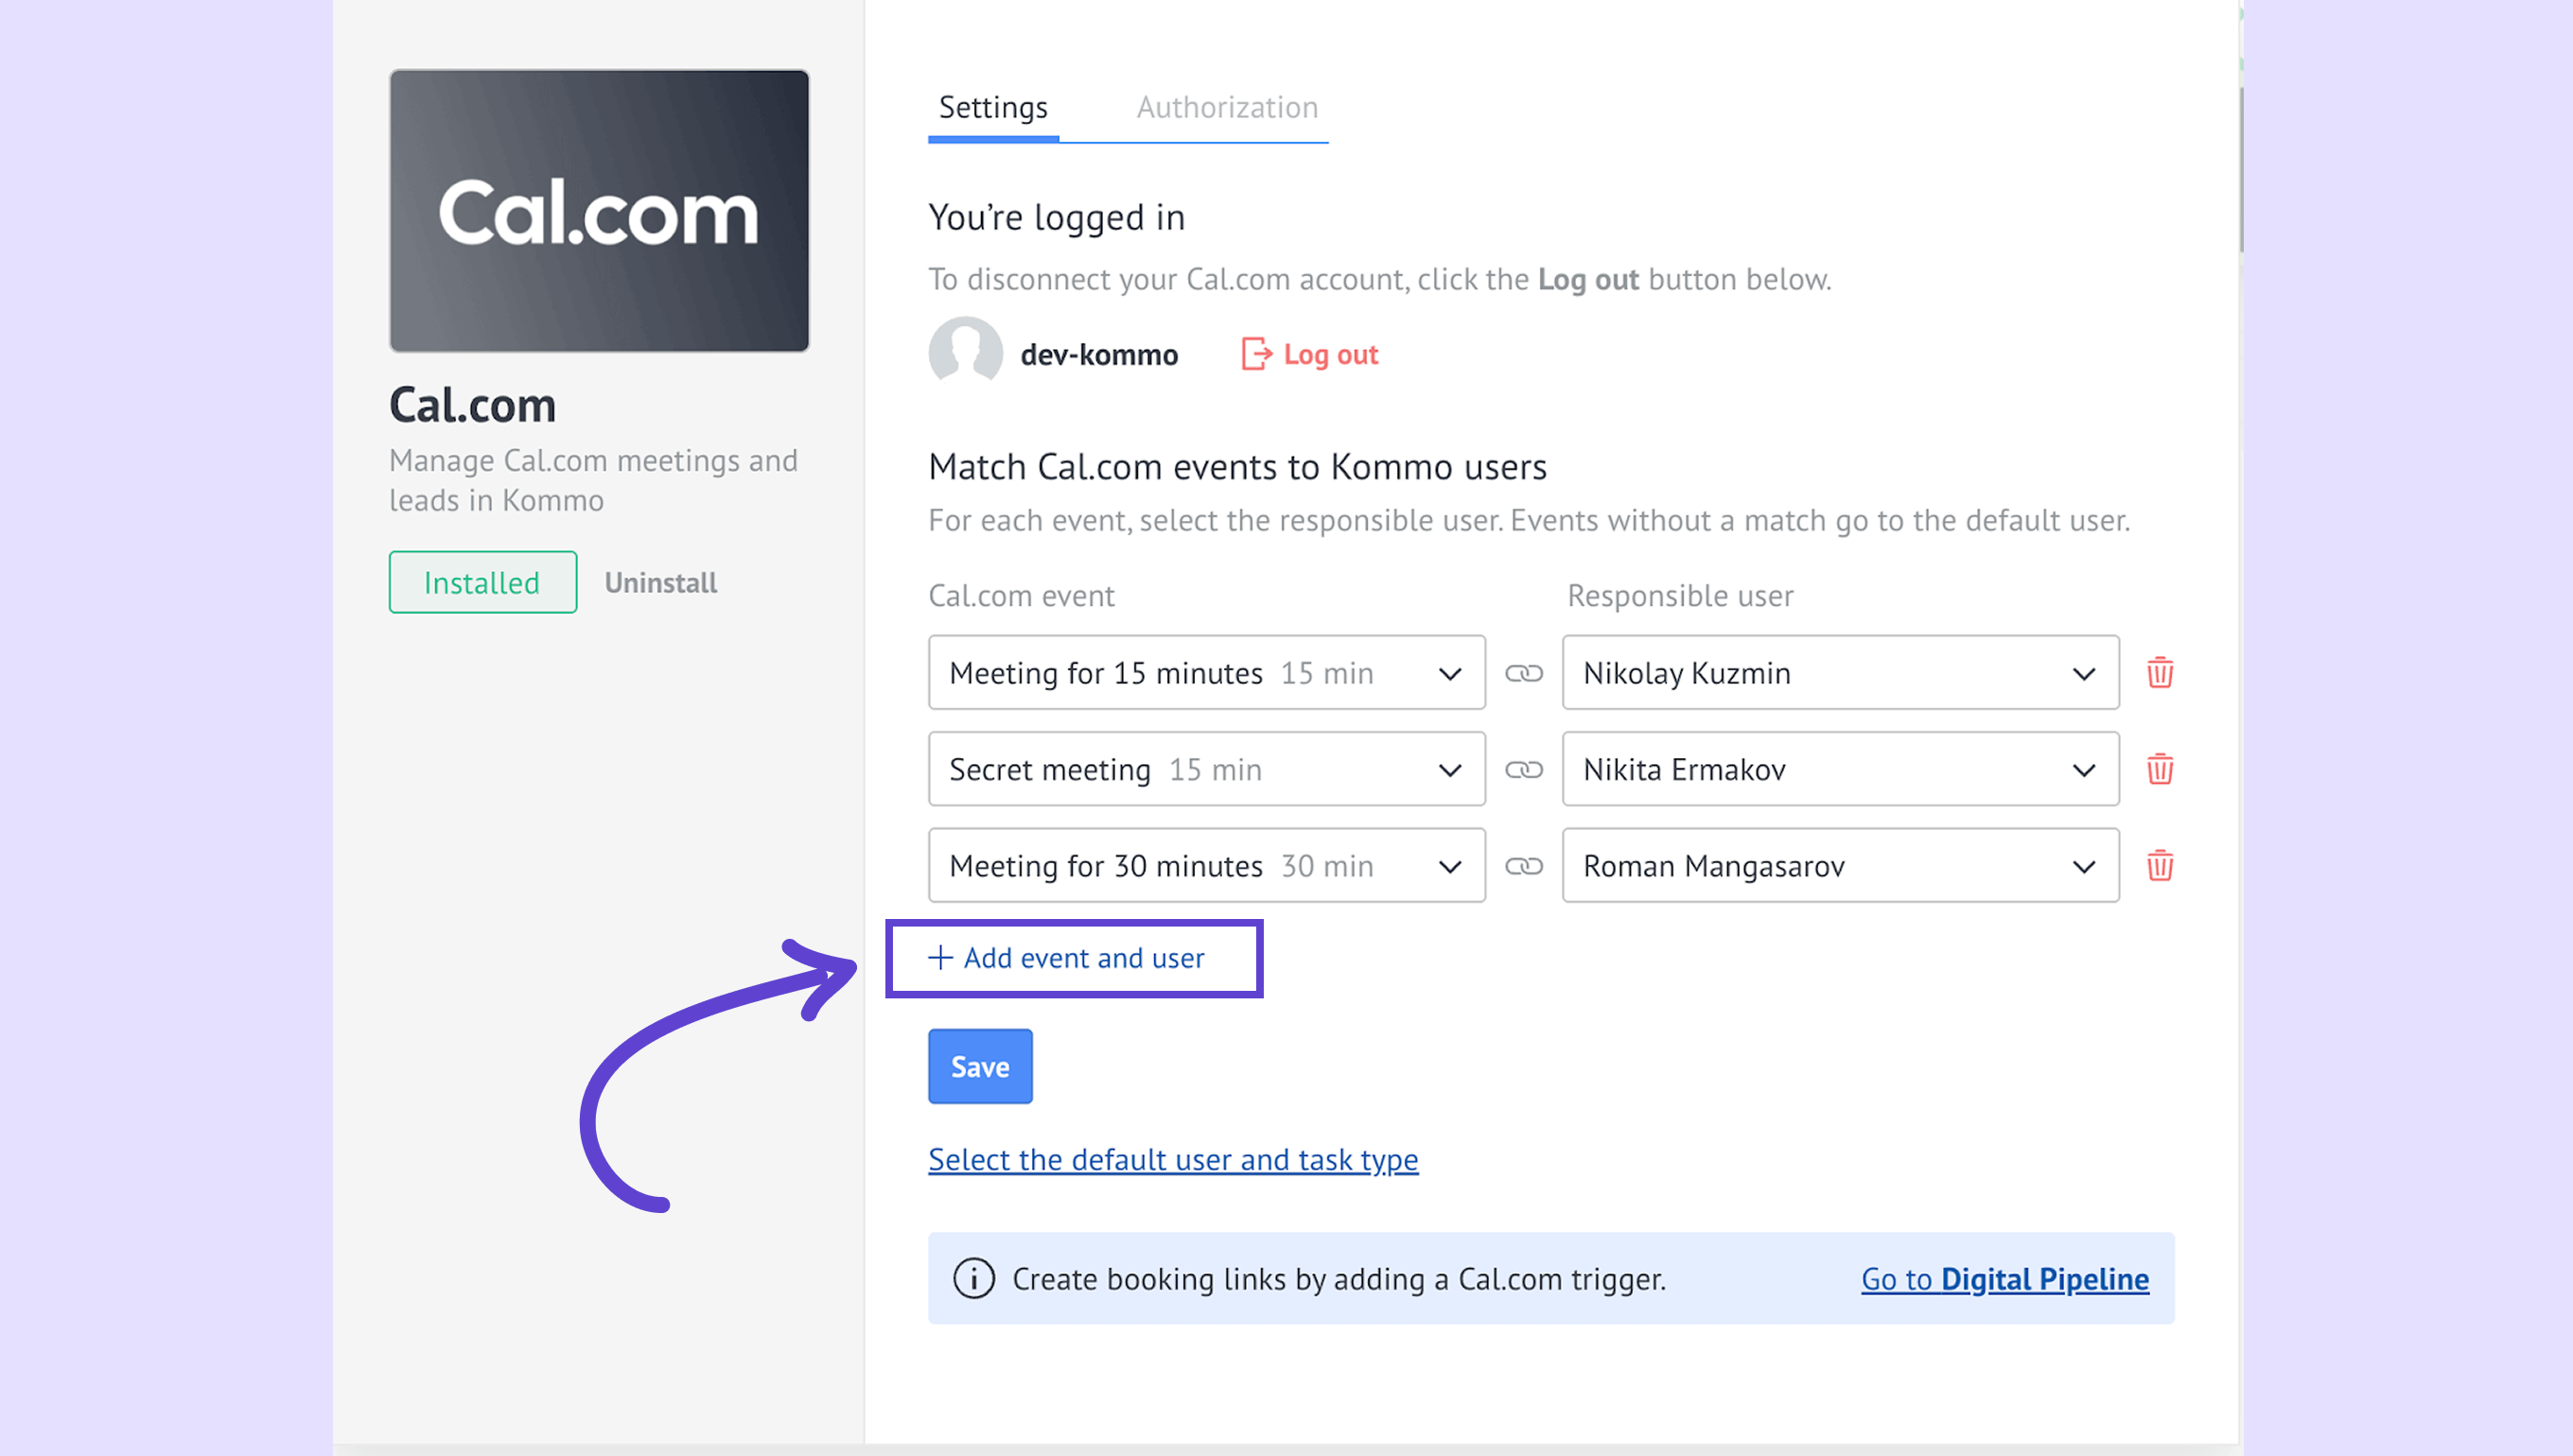Open Meeting for 30 minutes event dropdown

coord(1205,865)
